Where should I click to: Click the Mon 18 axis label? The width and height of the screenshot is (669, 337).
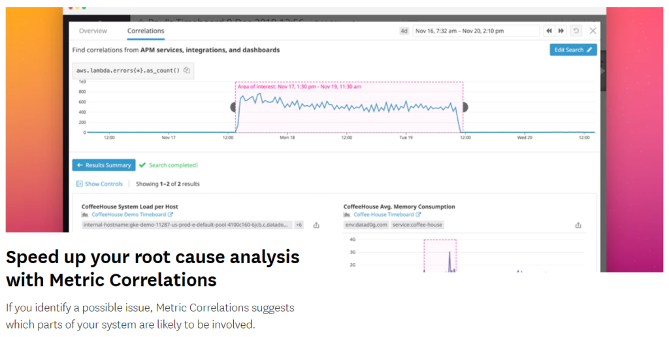pos(287,138)
